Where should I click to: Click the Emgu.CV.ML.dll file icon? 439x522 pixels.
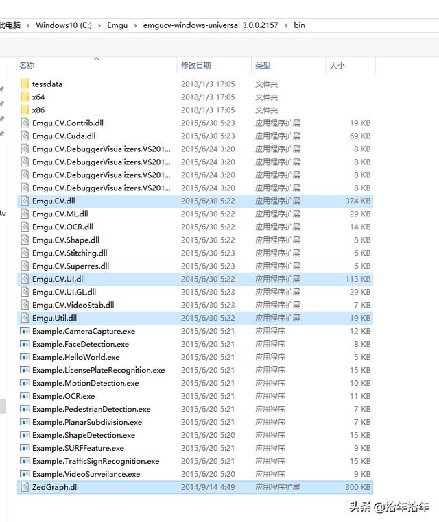(x=25, y=214)
